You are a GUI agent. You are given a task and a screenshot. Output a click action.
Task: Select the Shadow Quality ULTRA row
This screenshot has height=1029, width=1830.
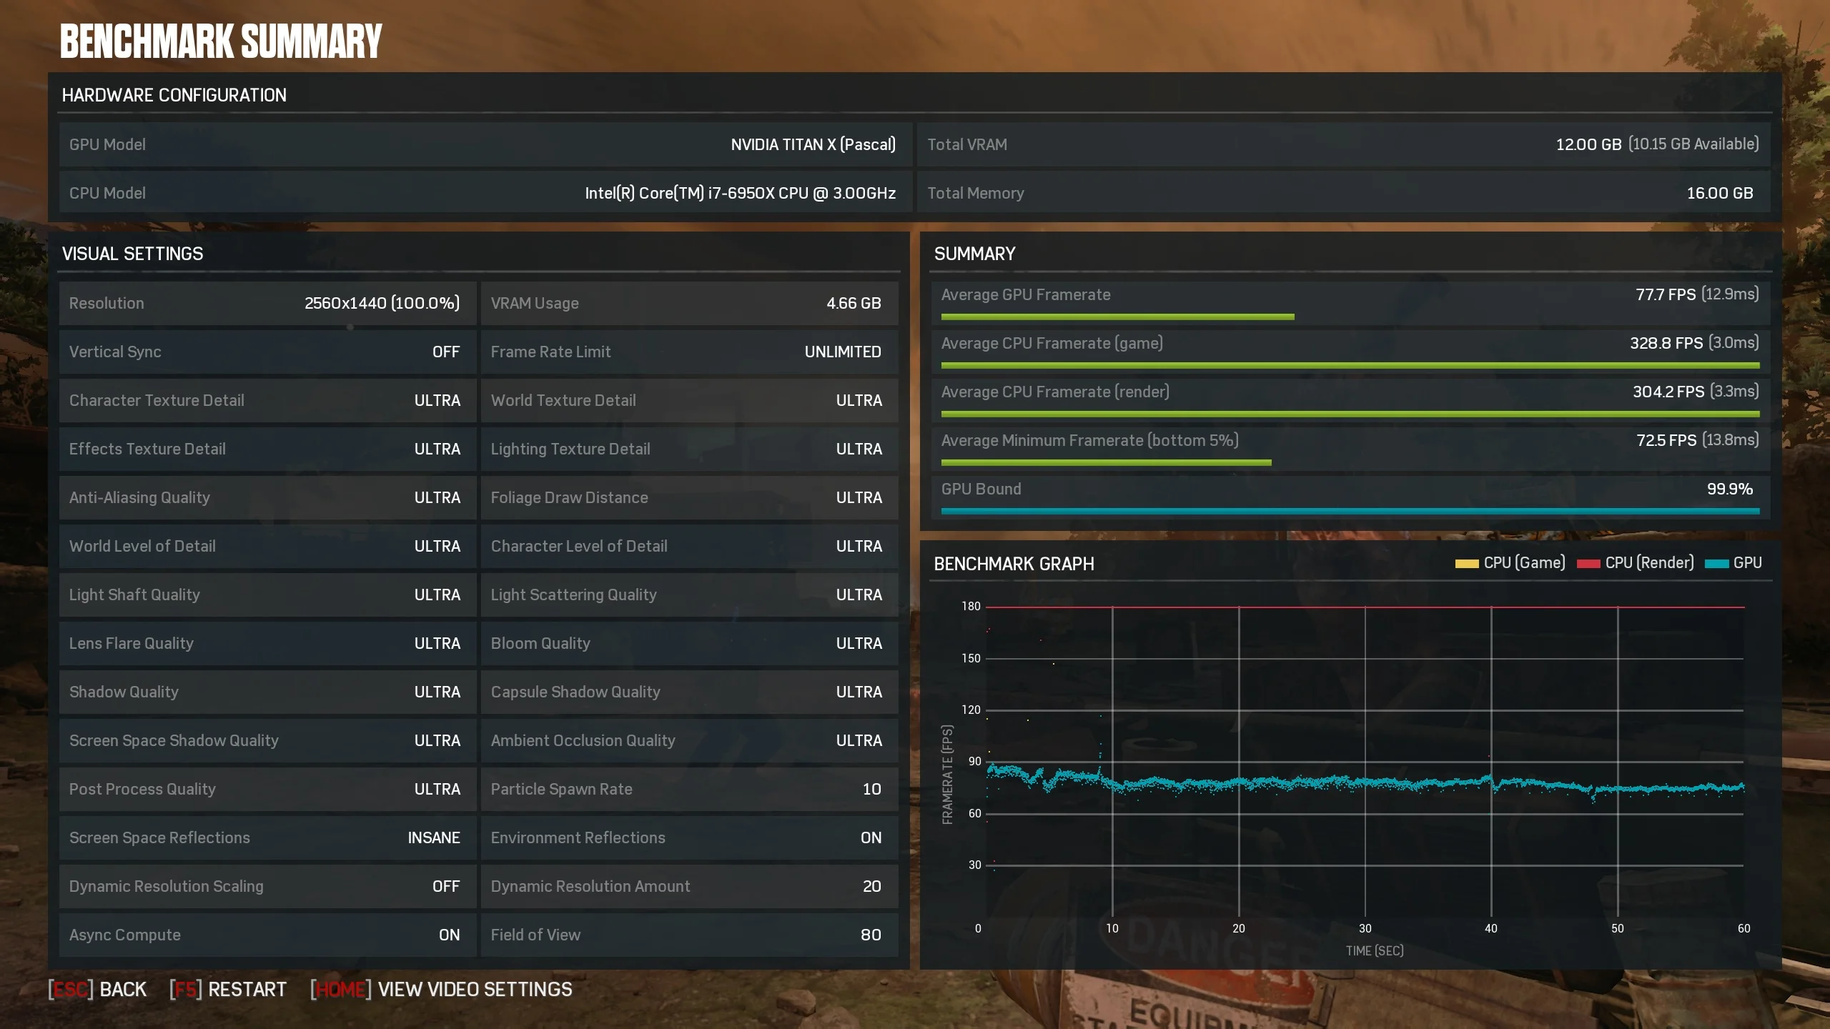pyautogui.click(x=267, y=692)
